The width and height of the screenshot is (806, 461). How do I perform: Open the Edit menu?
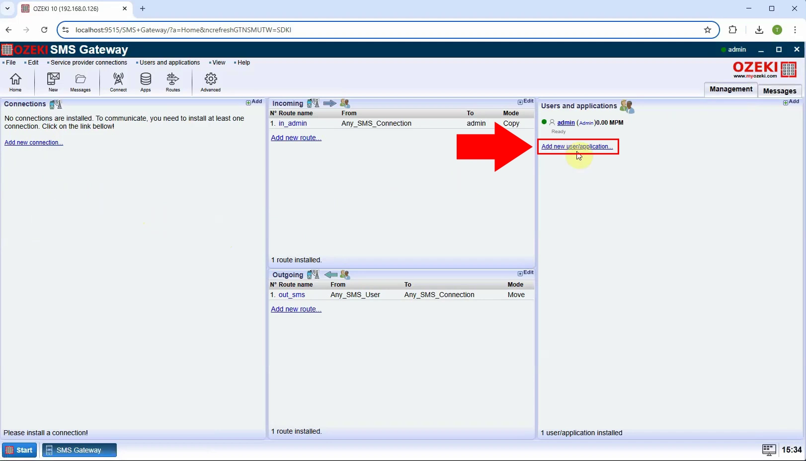click(33, 63)
